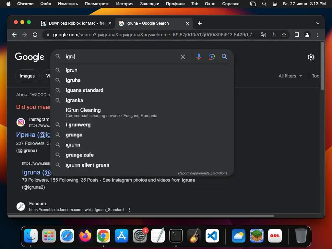Open the Igruna (@igruna2) Instagram result
Viewport: 332px width, 249px height.
click(36, 172)
